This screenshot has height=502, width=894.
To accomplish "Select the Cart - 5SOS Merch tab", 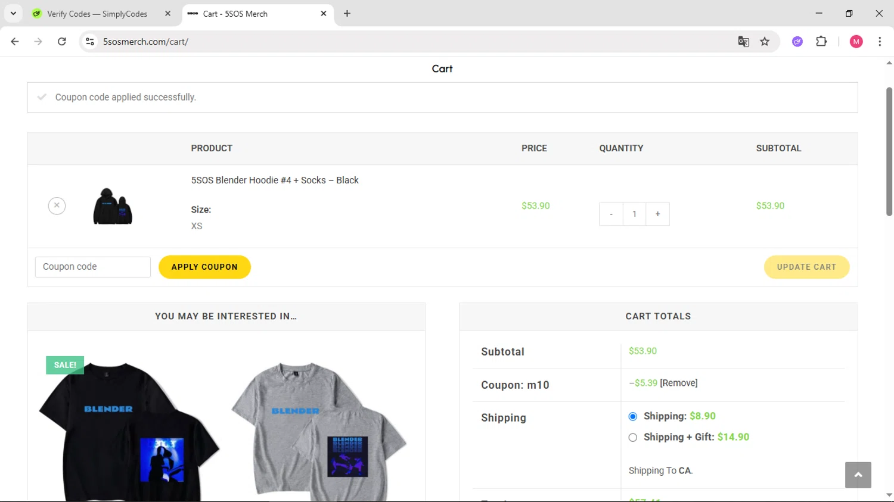I will [235, 14].
